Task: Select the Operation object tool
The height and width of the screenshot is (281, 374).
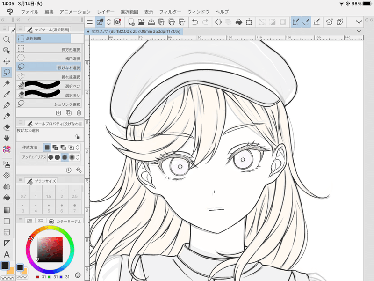Action: click(7, 50)
